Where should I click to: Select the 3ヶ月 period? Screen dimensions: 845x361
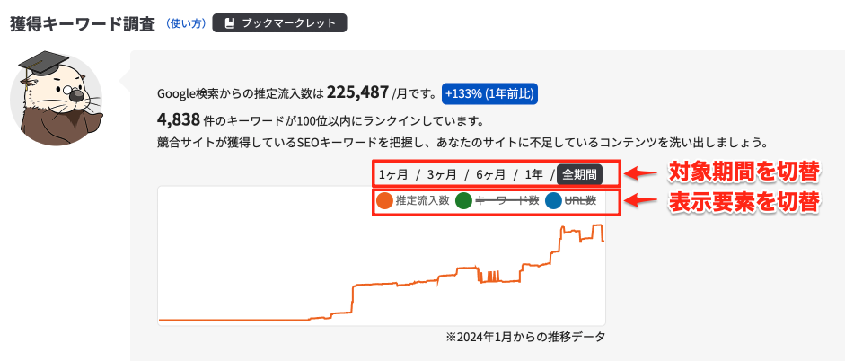click(x=442, y=174)
